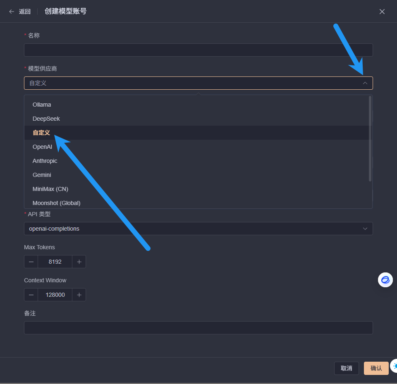The height and width of the screenshot is (384, 397).
Task: Close the 创建模型账号 dialog with X
Action: [x=382, y=12]
